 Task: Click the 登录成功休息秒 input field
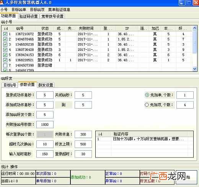coord(45,95)
